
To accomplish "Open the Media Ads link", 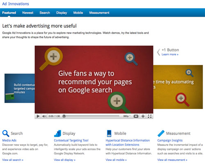I will point(9,140).
